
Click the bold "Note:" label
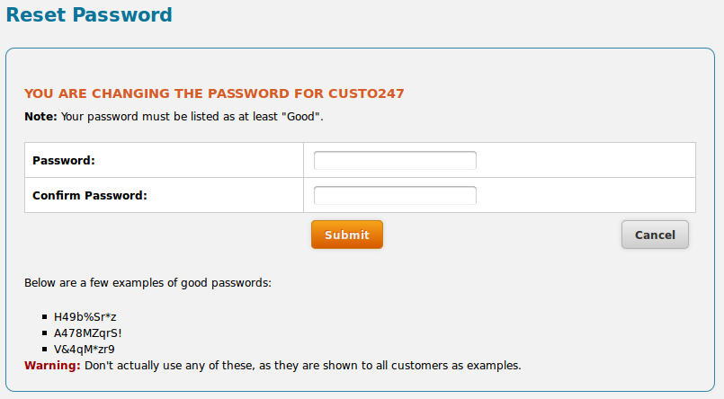pos(40,117)
